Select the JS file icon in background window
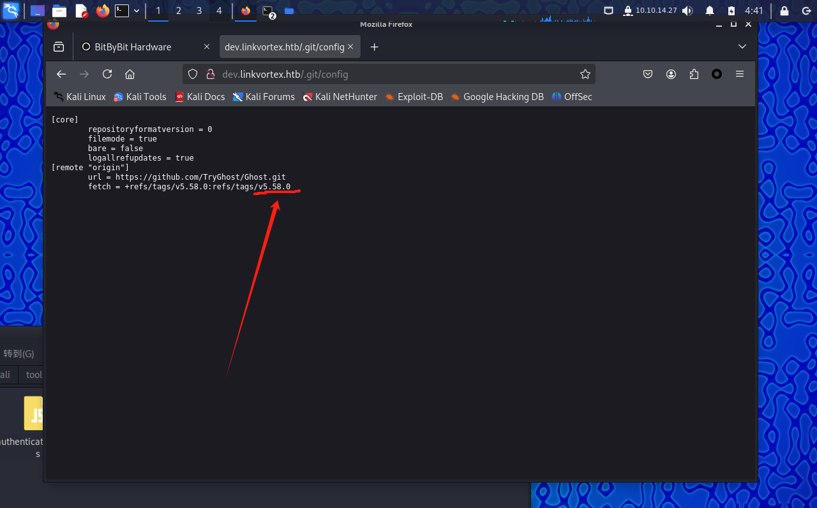The image size is (817, 508). (x=33, y=413)
